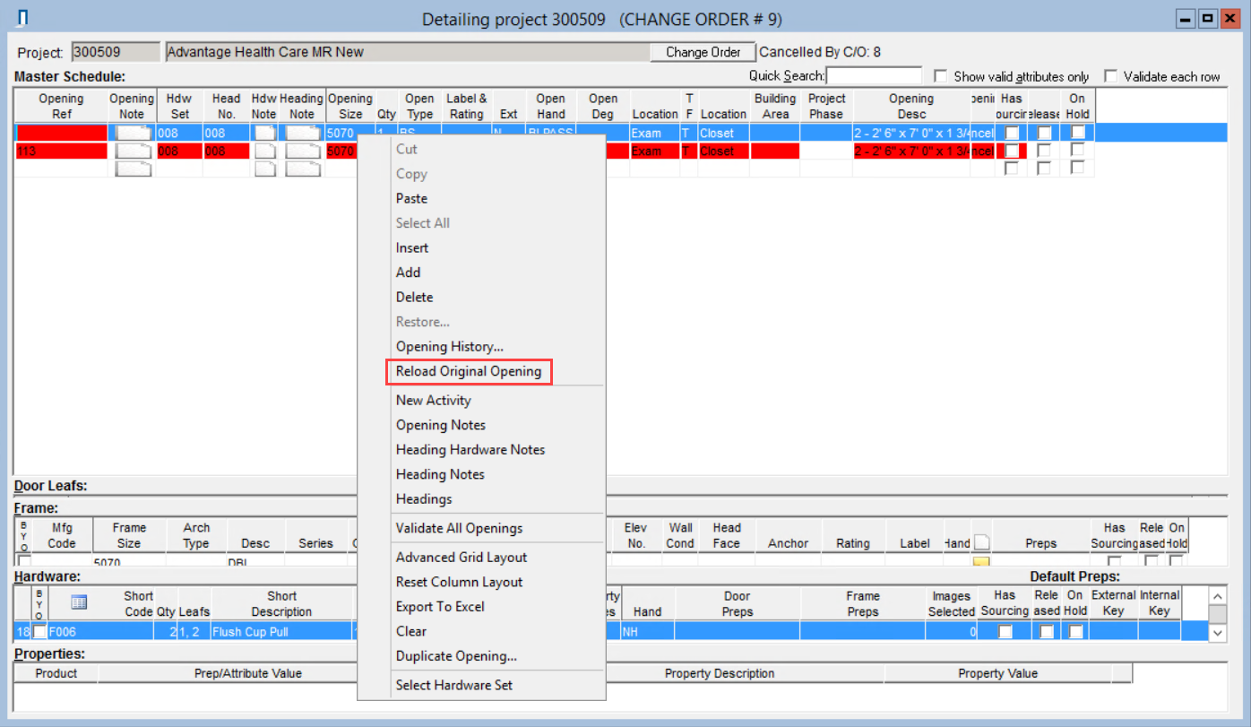
Task: Click the yellow note icon in the Frame row
Action: click(x=981, y=562)
